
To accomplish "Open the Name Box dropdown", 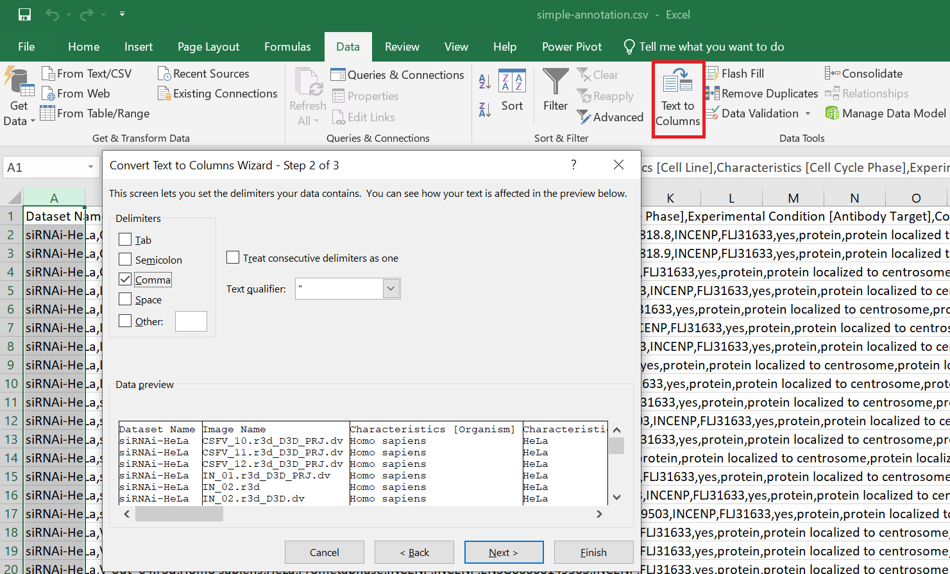I will (91, 167).
